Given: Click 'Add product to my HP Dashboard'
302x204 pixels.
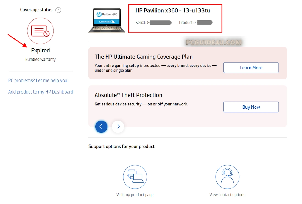Looking at the screenshot, I should (x=41, y=92).
